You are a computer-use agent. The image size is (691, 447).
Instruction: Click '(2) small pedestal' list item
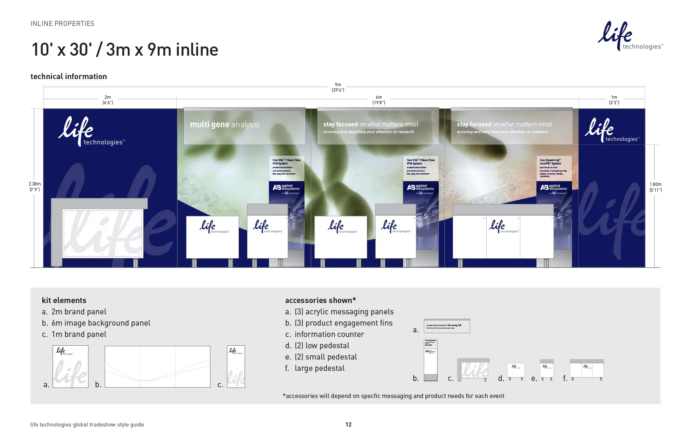point(321,357)
